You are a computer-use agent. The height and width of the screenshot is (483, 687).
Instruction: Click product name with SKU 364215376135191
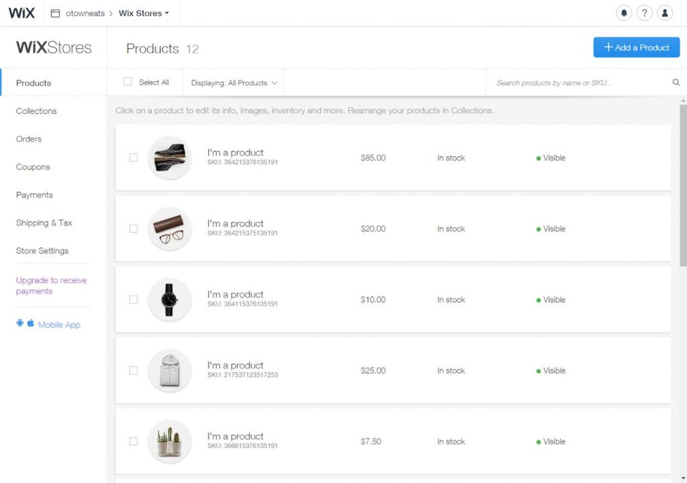pyautogui.click(x=235, y=153)
